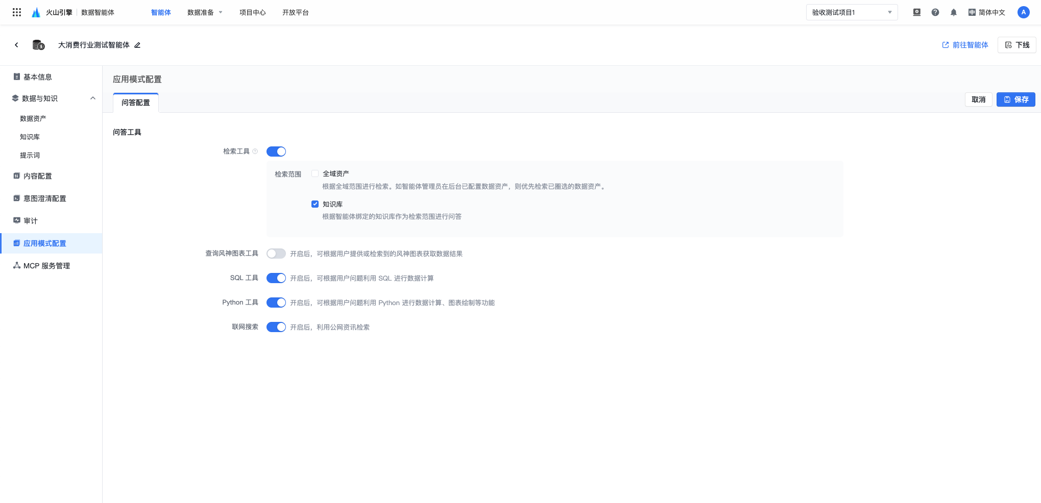Click the 数据智能体 product name
This screenshot has height=503, width=1041.
[x=98, y=12]
